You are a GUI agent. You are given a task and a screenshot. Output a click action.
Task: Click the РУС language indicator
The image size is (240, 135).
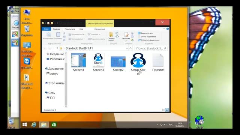171,125
